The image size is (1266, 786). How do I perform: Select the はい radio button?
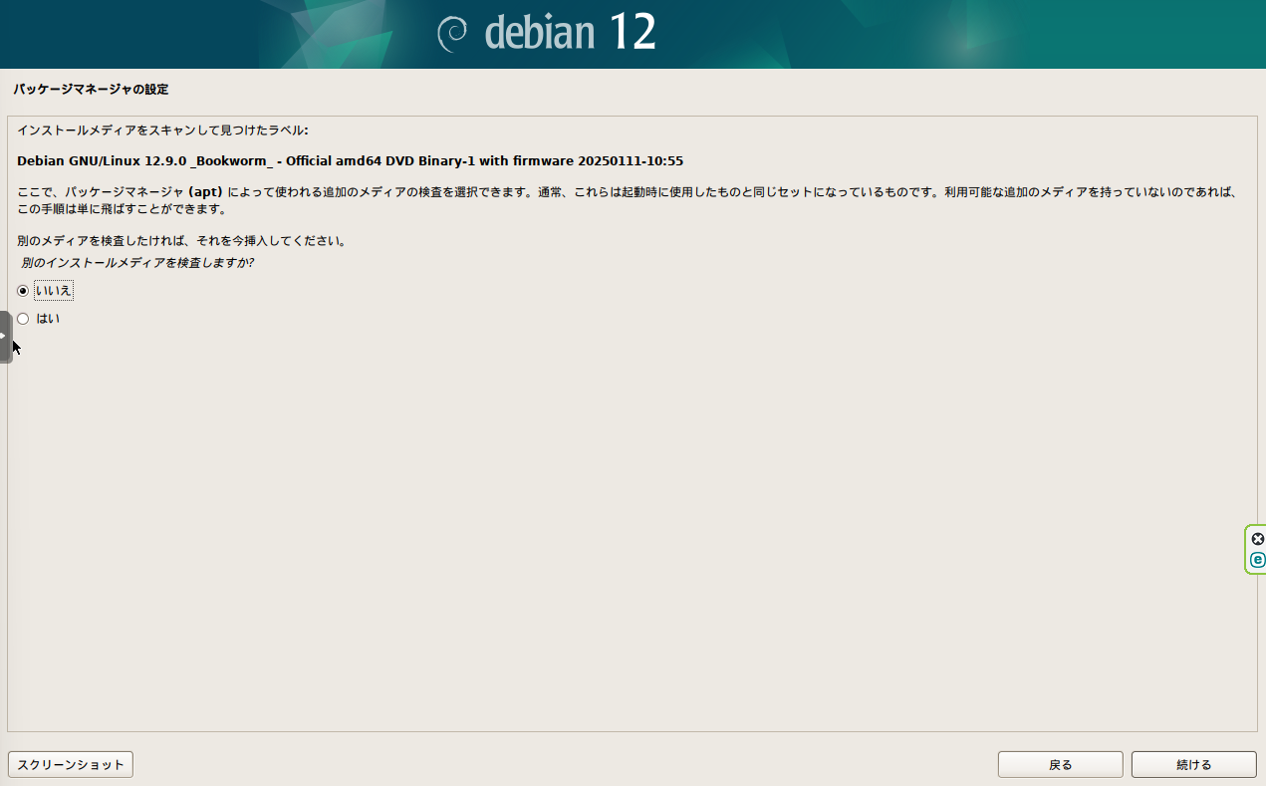(22, 318)
